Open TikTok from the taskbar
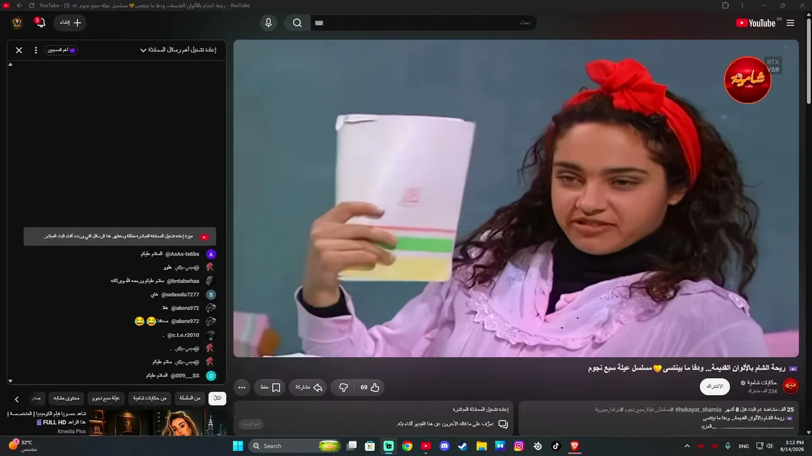 556,446
